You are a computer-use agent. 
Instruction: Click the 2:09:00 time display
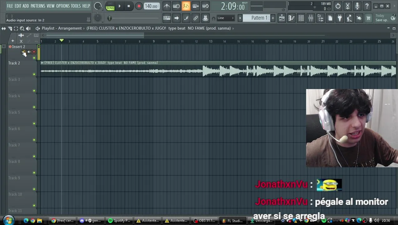(x=233, y=6)
